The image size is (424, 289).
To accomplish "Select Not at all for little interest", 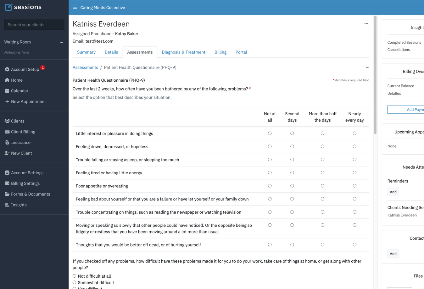I will (270, 133).
